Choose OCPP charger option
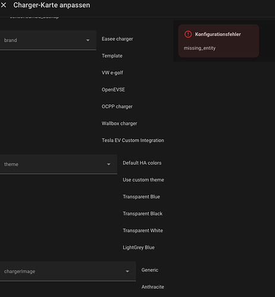Viewport: 275px width, 297px height. (117, 106)
